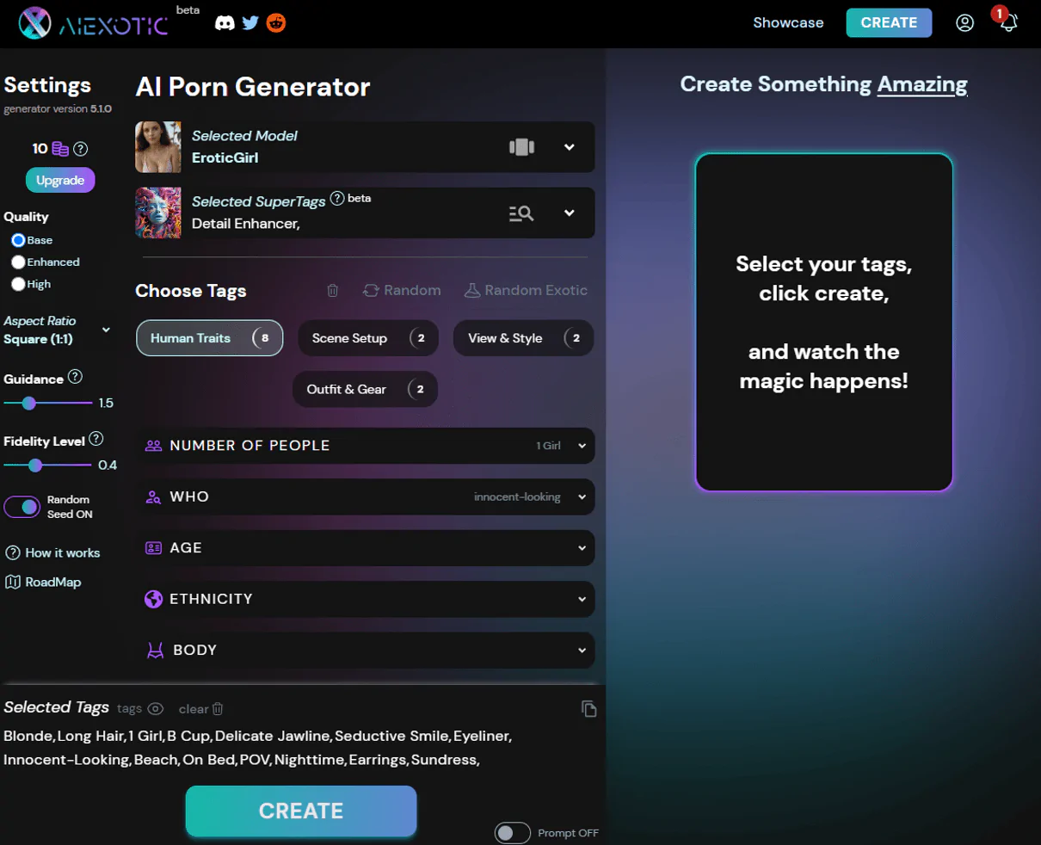Toggle the Random Seed switch
Image resolution: width=1041 pixels, height=845 pixels.
coord(22,507)
